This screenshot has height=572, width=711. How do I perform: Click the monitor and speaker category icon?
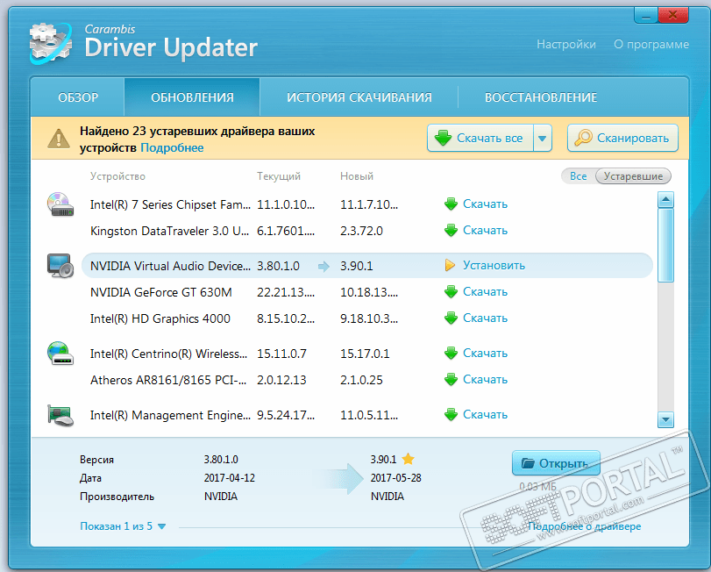60,265
